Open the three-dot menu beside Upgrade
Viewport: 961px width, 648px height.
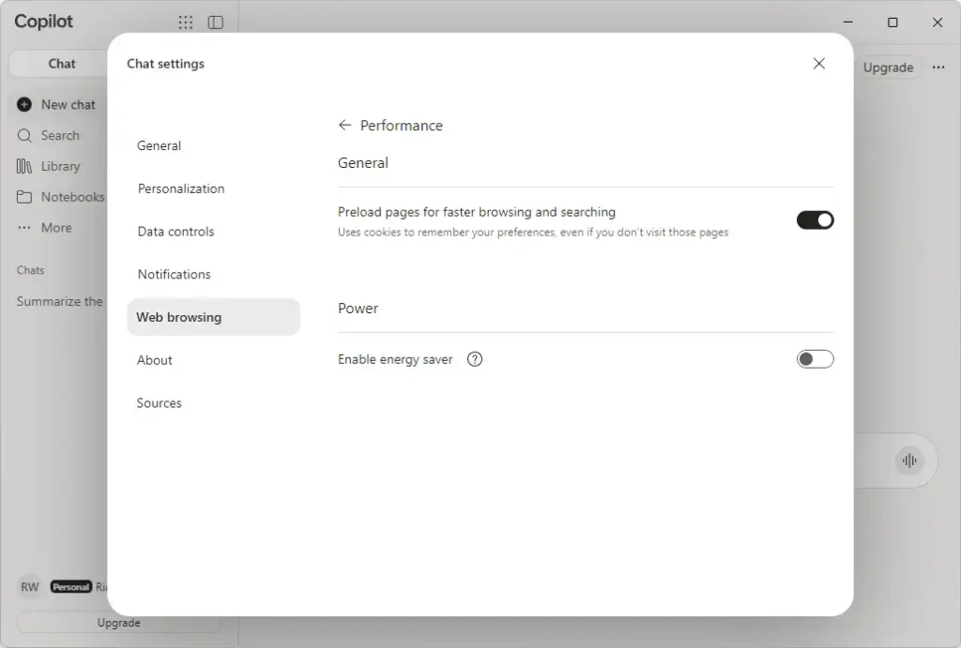pyautogui.click(x=938, y=68)
